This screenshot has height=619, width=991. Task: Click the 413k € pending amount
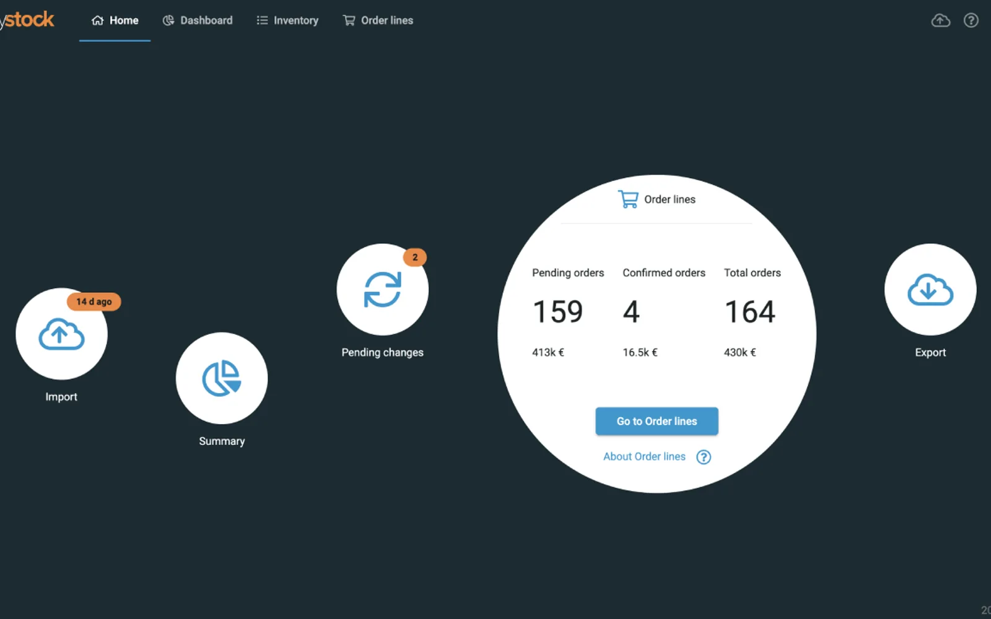548,352
